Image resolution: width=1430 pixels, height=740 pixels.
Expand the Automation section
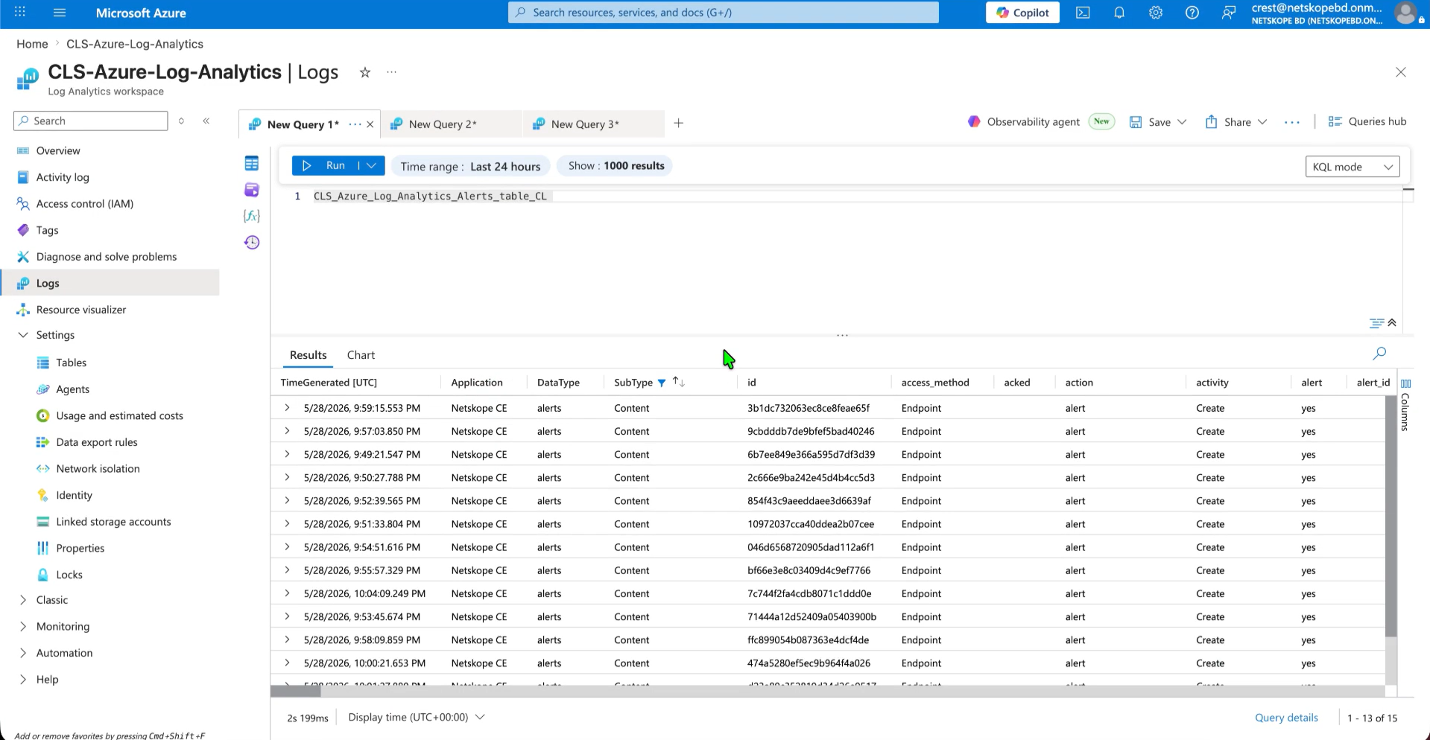[23, 653]
